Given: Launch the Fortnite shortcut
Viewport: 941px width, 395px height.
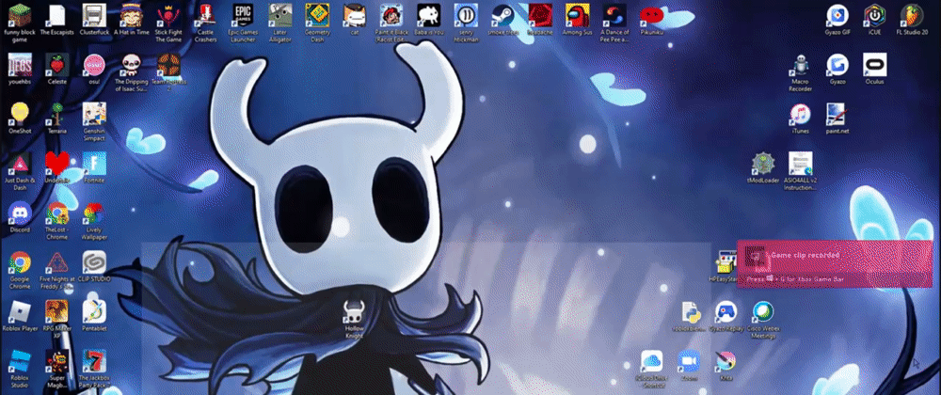Looking at the screenshot, I should tap(94, 168).
